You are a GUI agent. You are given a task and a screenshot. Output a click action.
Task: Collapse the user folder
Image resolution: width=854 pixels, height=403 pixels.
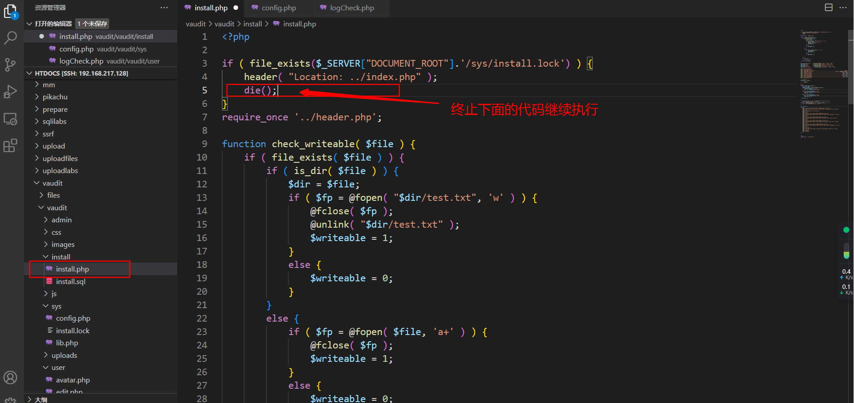pos(46,367)
